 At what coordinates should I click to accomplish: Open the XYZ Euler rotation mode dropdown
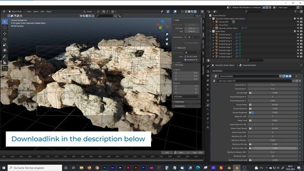click(x=186, y=96)
